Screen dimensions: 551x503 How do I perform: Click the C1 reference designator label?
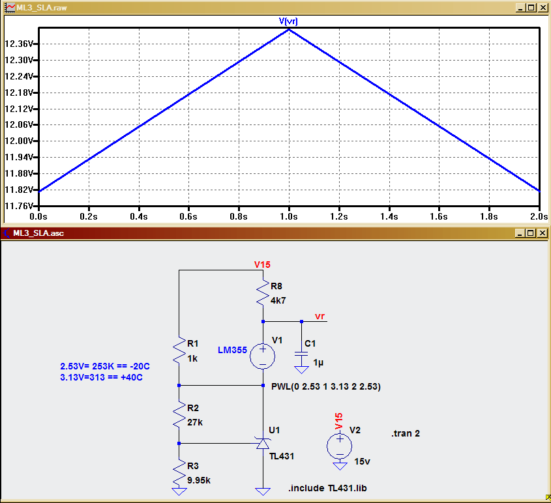point(310,343)
